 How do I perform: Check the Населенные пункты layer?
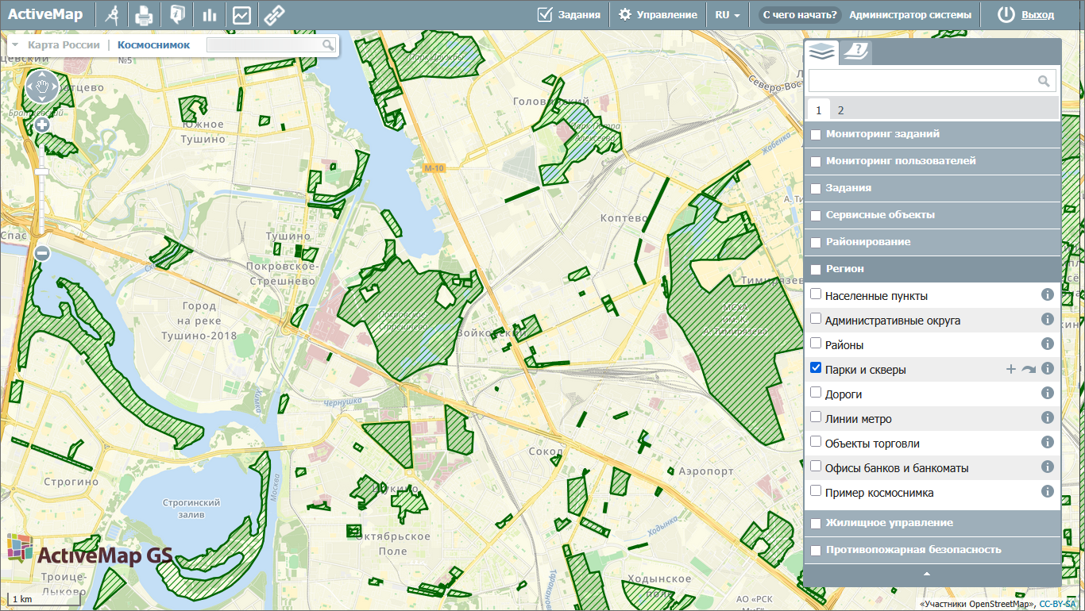point(816,294)
